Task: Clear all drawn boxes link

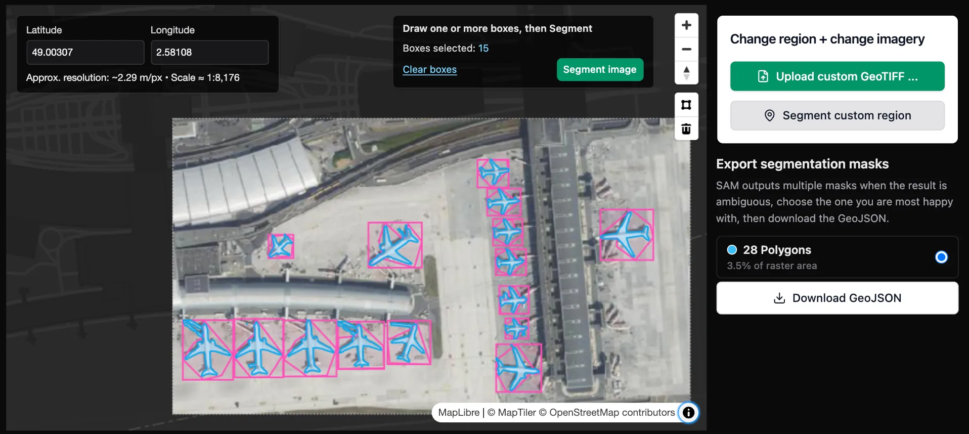Action: [x=429, y=69]
